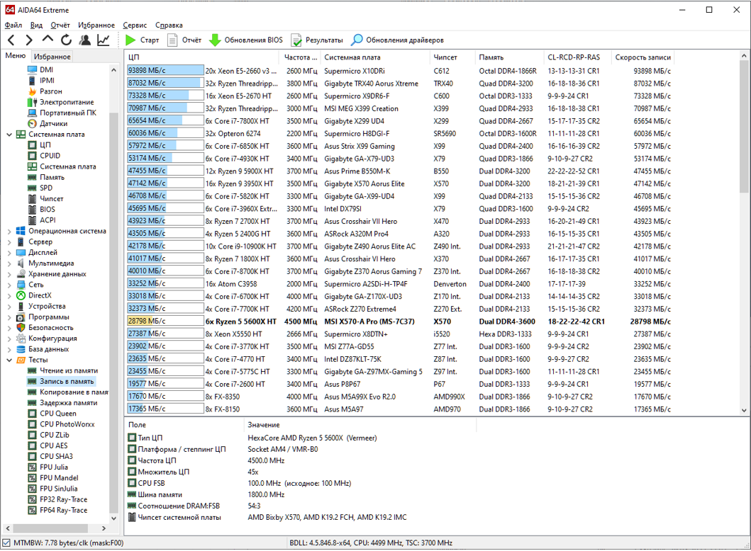Open the Сервис menu
751x551 pixels.
pyautogui.click(x=135, y=25)
